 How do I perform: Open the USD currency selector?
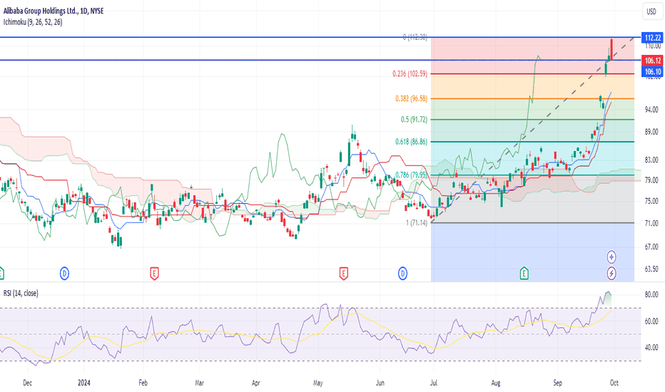coord(651,11)
